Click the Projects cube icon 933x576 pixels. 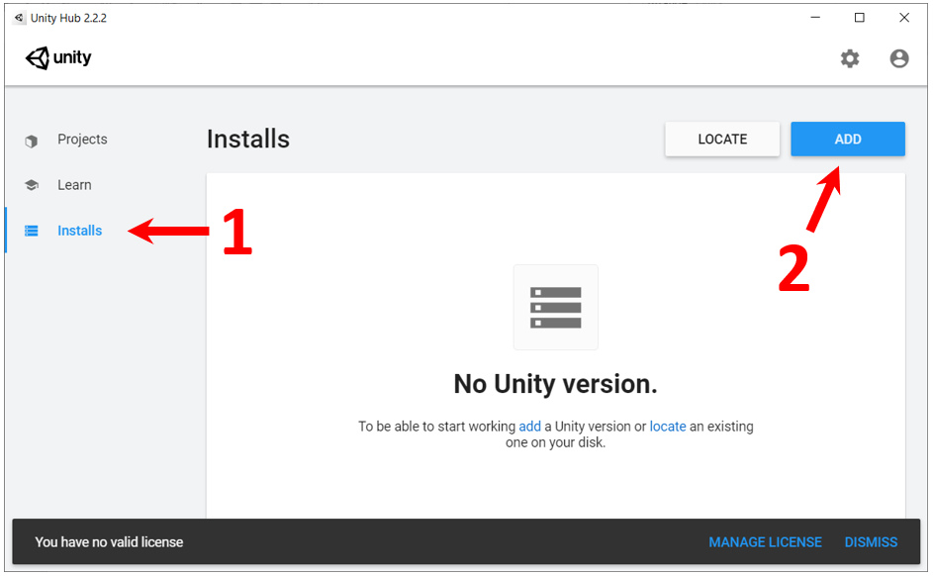coord(32,141)
